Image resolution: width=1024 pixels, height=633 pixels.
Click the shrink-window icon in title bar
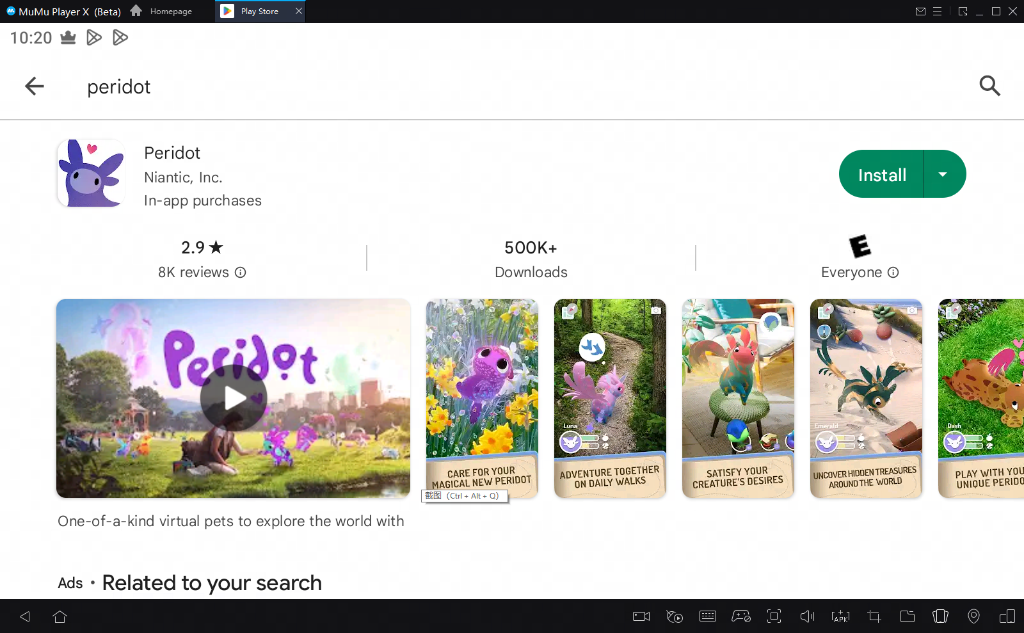pos(963,12)
